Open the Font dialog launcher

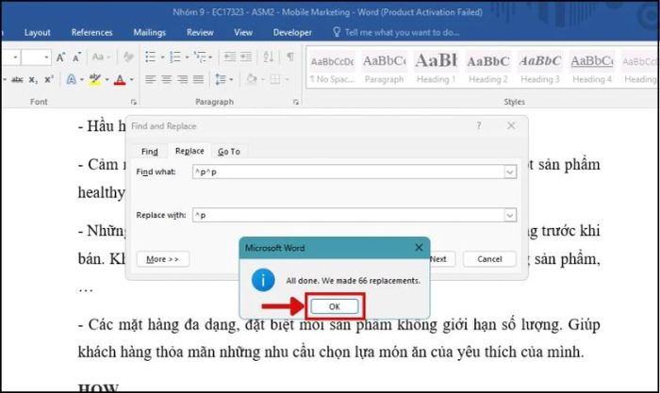[134, 102]
